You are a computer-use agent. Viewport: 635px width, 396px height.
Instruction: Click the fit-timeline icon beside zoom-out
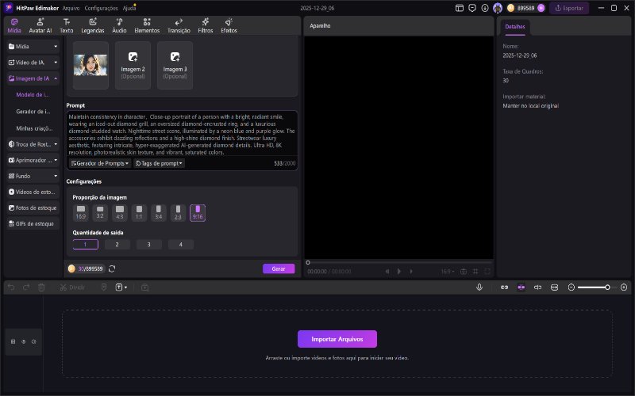pyautogui.click(x=554, y=287)
